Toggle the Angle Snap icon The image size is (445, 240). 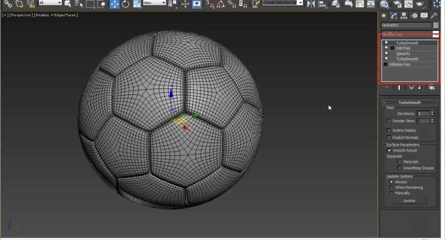click(x=221, y=4)
